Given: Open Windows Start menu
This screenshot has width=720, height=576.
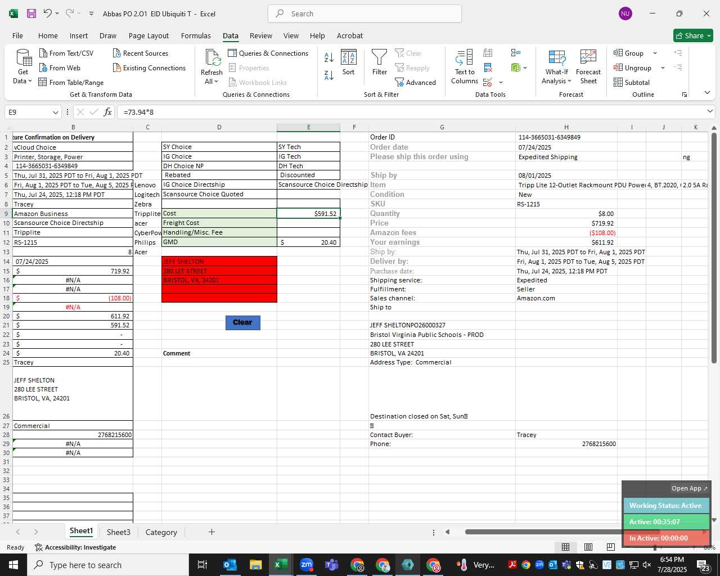Looking at the screenshot, I should pyautogui.click(x=13, y=565).
